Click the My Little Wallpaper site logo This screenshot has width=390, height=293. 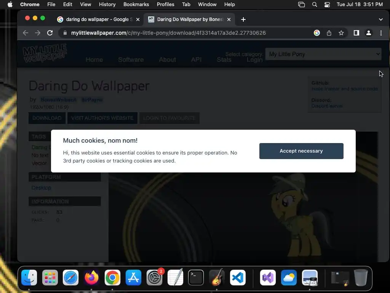(x=45, y=53)
